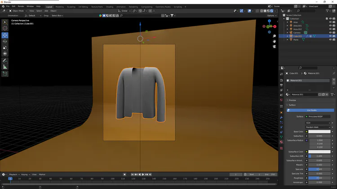337x189 pixels.
Task: Click the Principled BSDF surface shader button
Action: [318, 116]
